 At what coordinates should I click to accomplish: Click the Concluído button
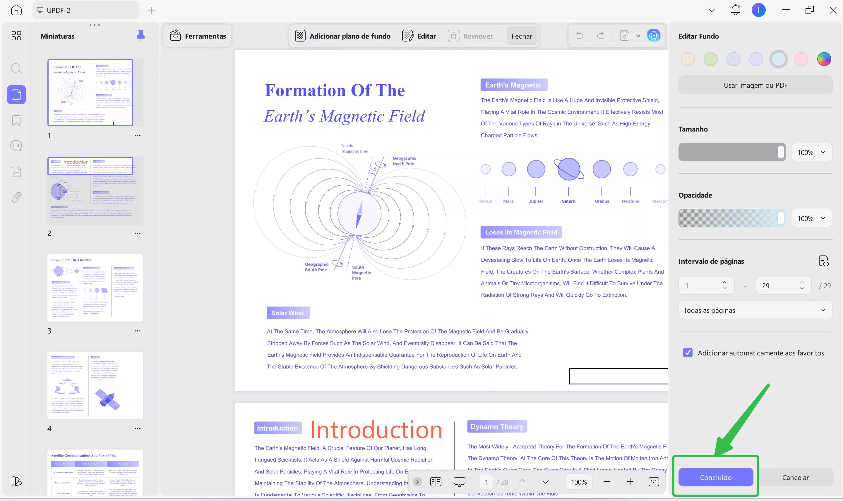(716, 477)
